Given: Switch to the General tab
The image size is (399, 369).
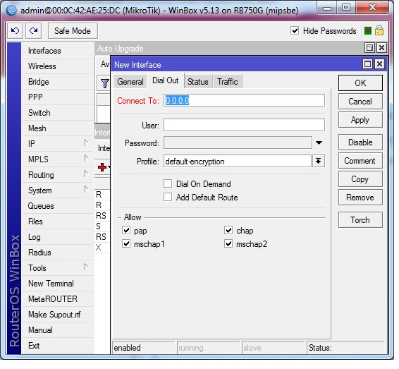Looking at the screenshot, I should click(130, 82).
